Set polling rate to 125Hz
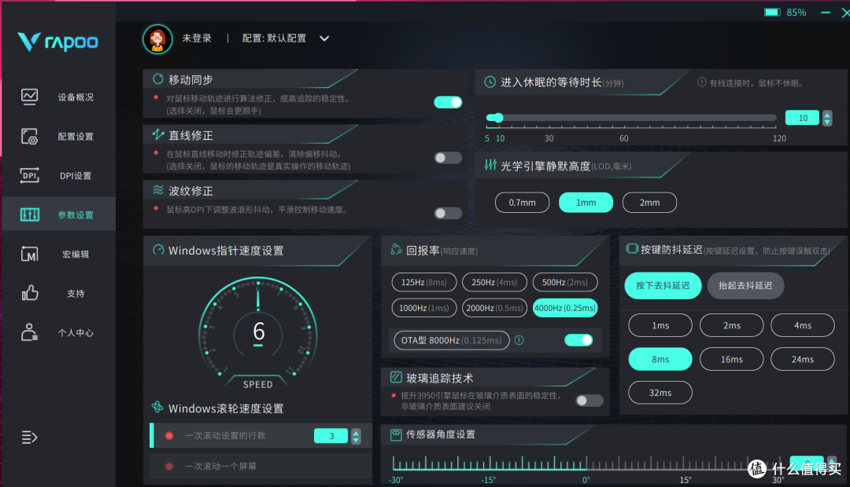The width and height of the screenshot is (850, 487). tap(424, 283)
